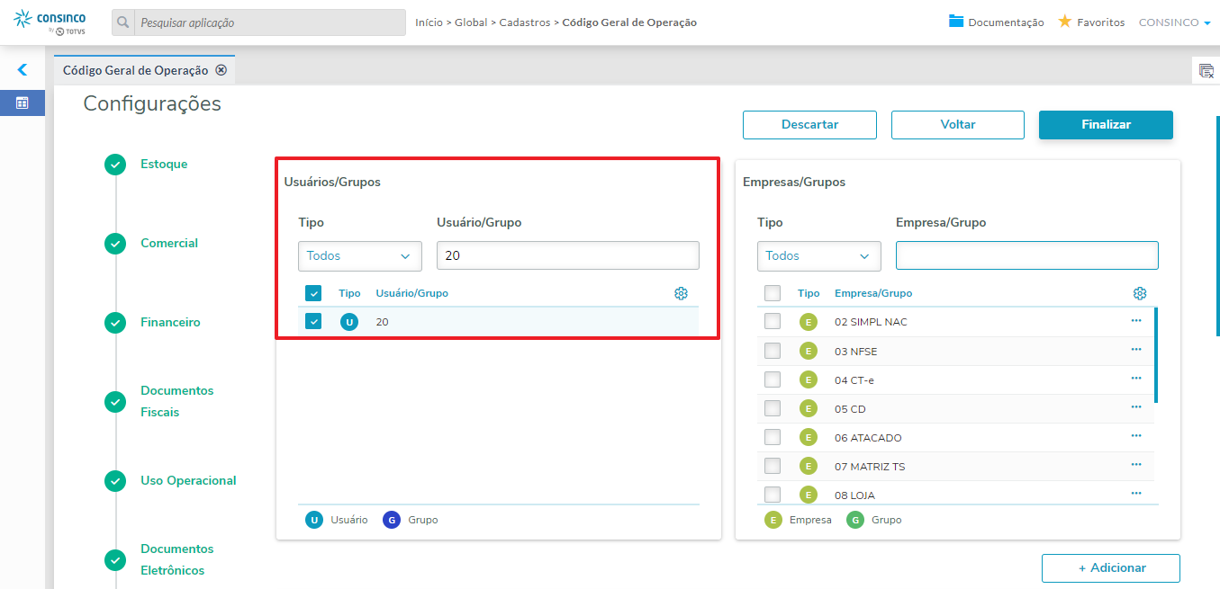Click the Finalizar button
1220x589 pixels.
point(1106,125)
